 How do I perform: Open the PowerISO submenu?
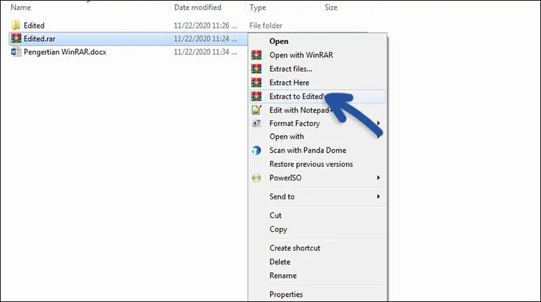pos(317,178)
